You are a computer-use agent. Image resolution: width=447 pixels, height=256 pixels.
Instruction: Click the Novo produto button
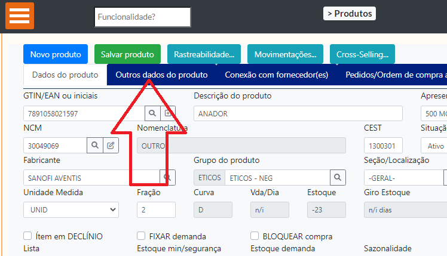click(x=56, y=54)
